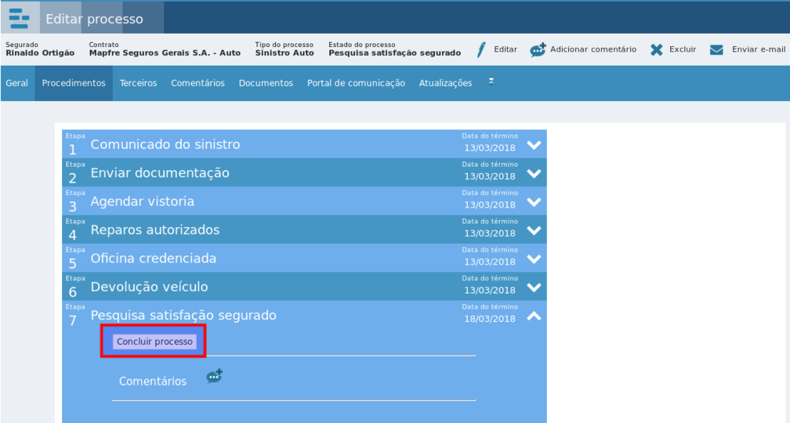The height and width of the screenshot is (423, 790).
Task: Open the Terceiros tab
Action: pos(138,83)
